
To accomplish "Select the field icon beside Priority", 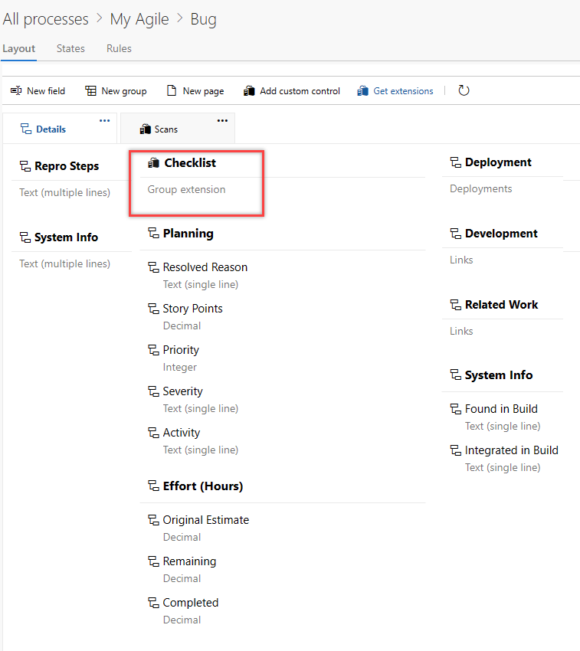I will (153, 349).
